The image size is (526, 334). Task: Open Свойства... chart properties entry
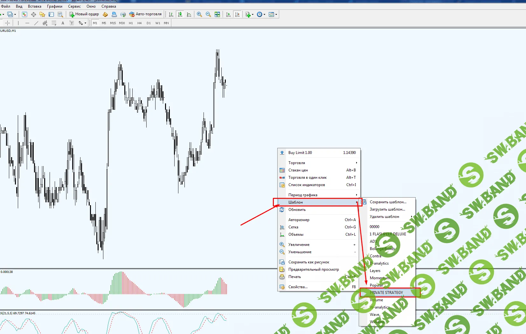pos(298,287)
